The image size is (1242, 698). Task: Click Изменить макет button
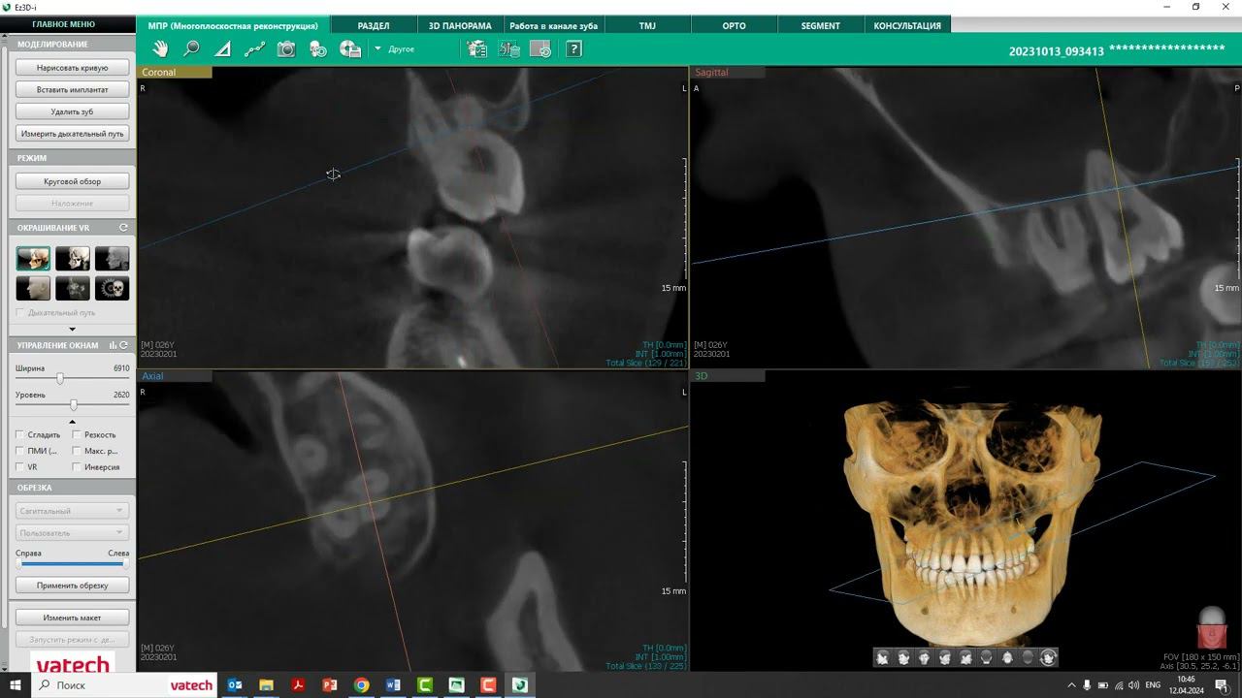coord(73,618)
